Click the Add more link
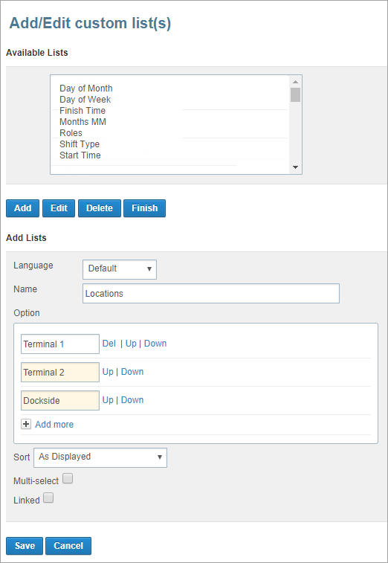Viewport: 388px width, 563px height. (x=54, y=425)
